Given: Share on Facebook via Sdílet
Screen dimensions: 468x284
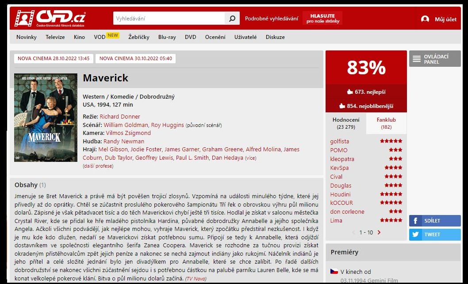Looking at the screenshot, I should click(435, 221).
